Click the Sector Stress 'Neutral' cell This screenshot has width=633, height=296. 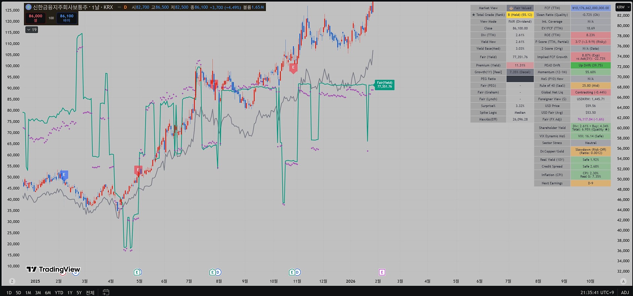pos(590,143)
